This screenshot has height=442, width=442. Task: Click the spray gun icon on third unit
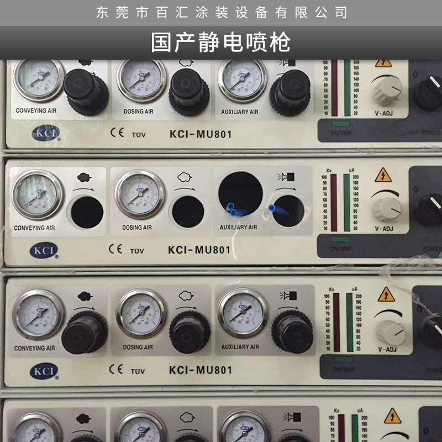[x=288, y=296]
